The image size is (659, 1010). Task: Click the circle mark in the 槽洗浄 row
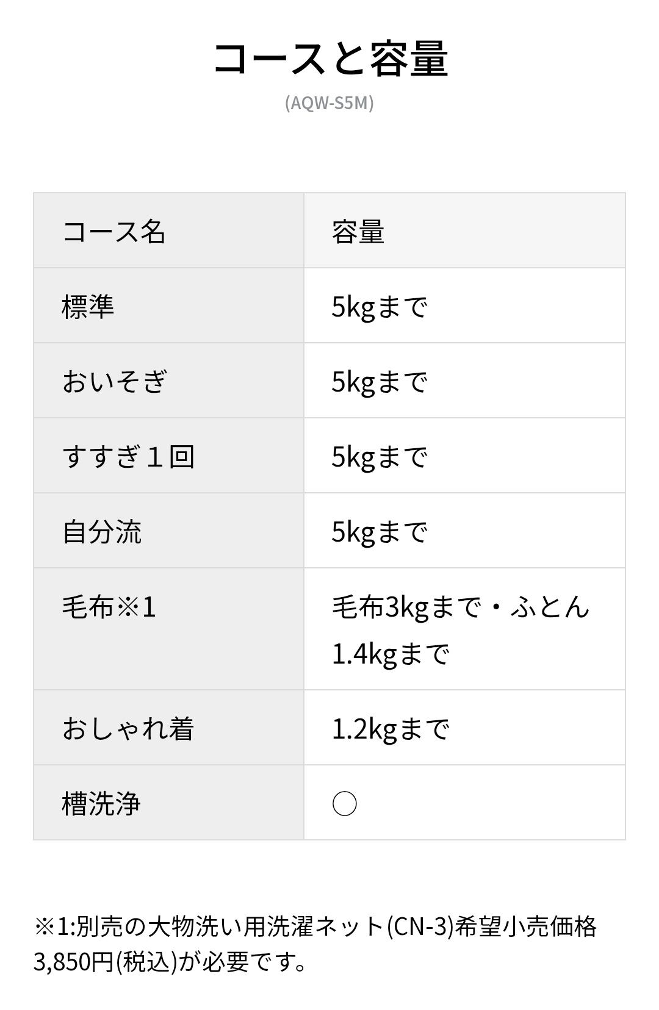pos(345,804)
